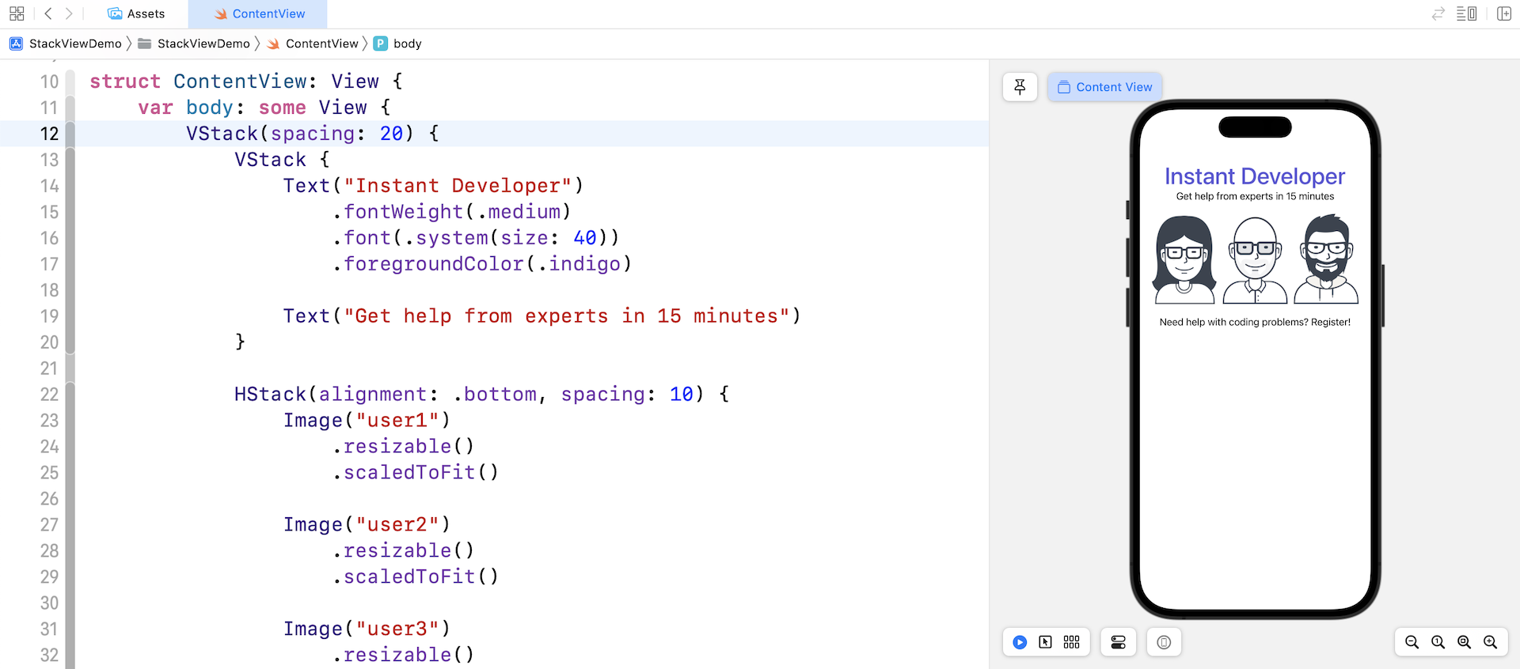Pin the preview canvas
Screen dimensions: 1520x669
click(x=1020, y=87)
